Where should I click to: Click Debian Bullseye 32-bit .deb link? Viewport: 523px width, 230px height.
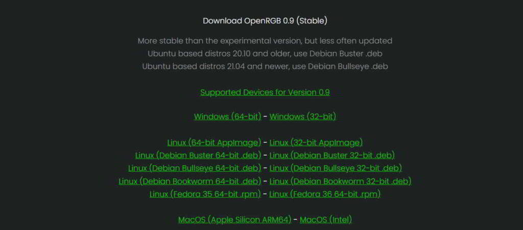(x=336, y=168)
